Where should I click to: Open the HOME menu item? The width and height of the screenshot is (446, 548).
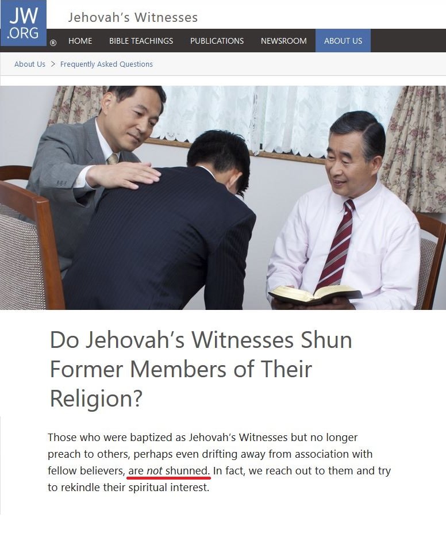point(80,41)
